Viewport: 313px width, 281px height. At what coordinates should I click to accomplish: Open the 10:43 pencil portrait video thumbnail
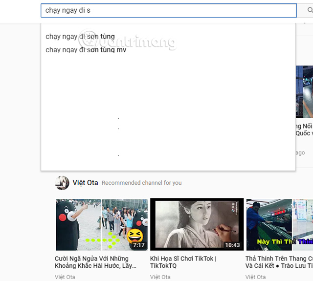click(x=197, y=224)
